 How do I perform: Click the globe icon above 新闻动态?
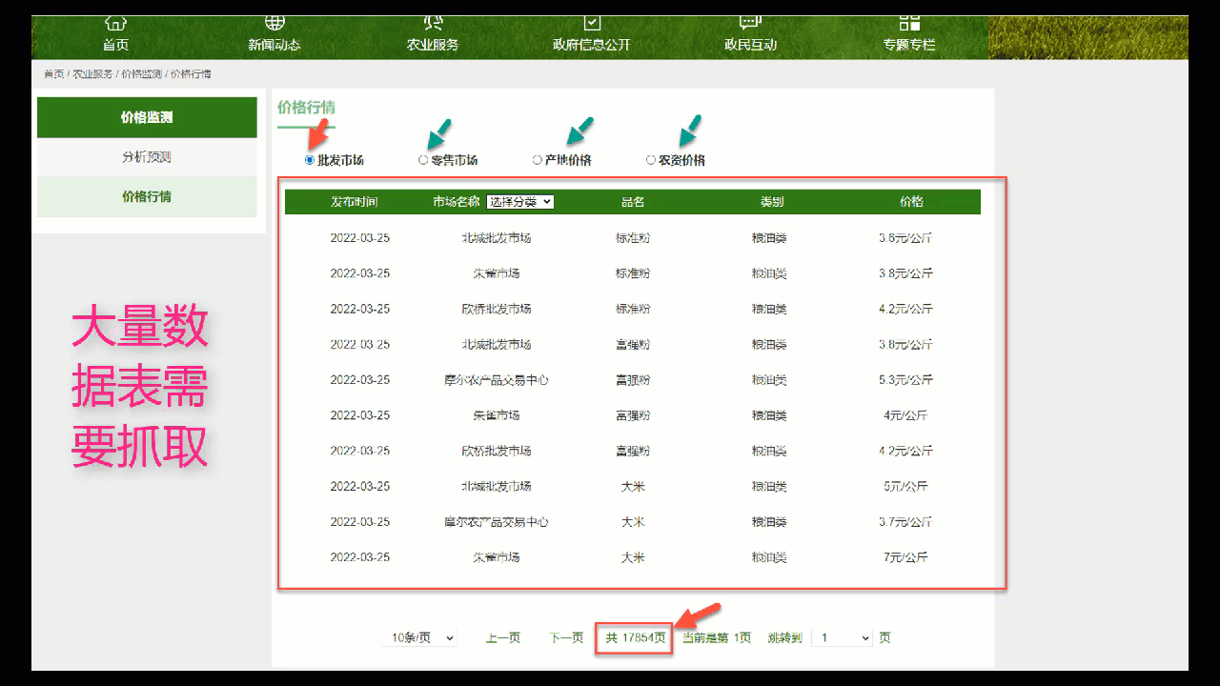(x=274, y=23)
